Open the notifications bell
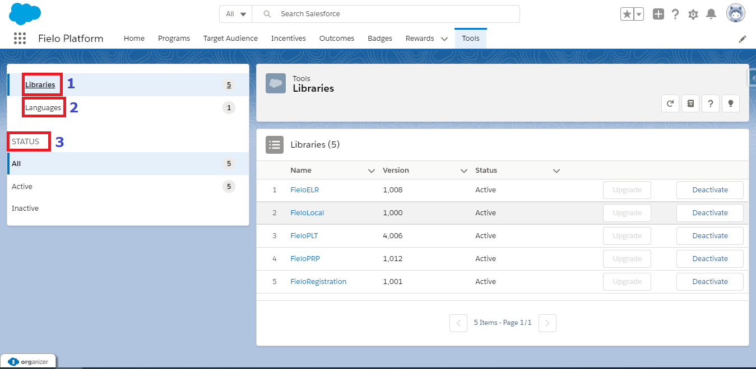The height and width of the screenshot is (369, 756). point(711,14)
